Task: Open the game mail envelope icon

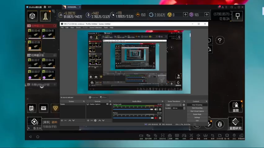Action: (x=44, y=108)
